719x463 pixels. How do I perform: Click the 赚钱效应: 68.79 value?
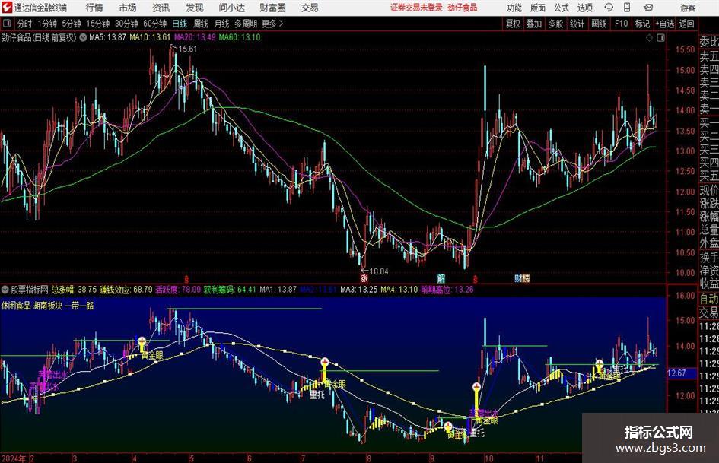click(126, 290)
